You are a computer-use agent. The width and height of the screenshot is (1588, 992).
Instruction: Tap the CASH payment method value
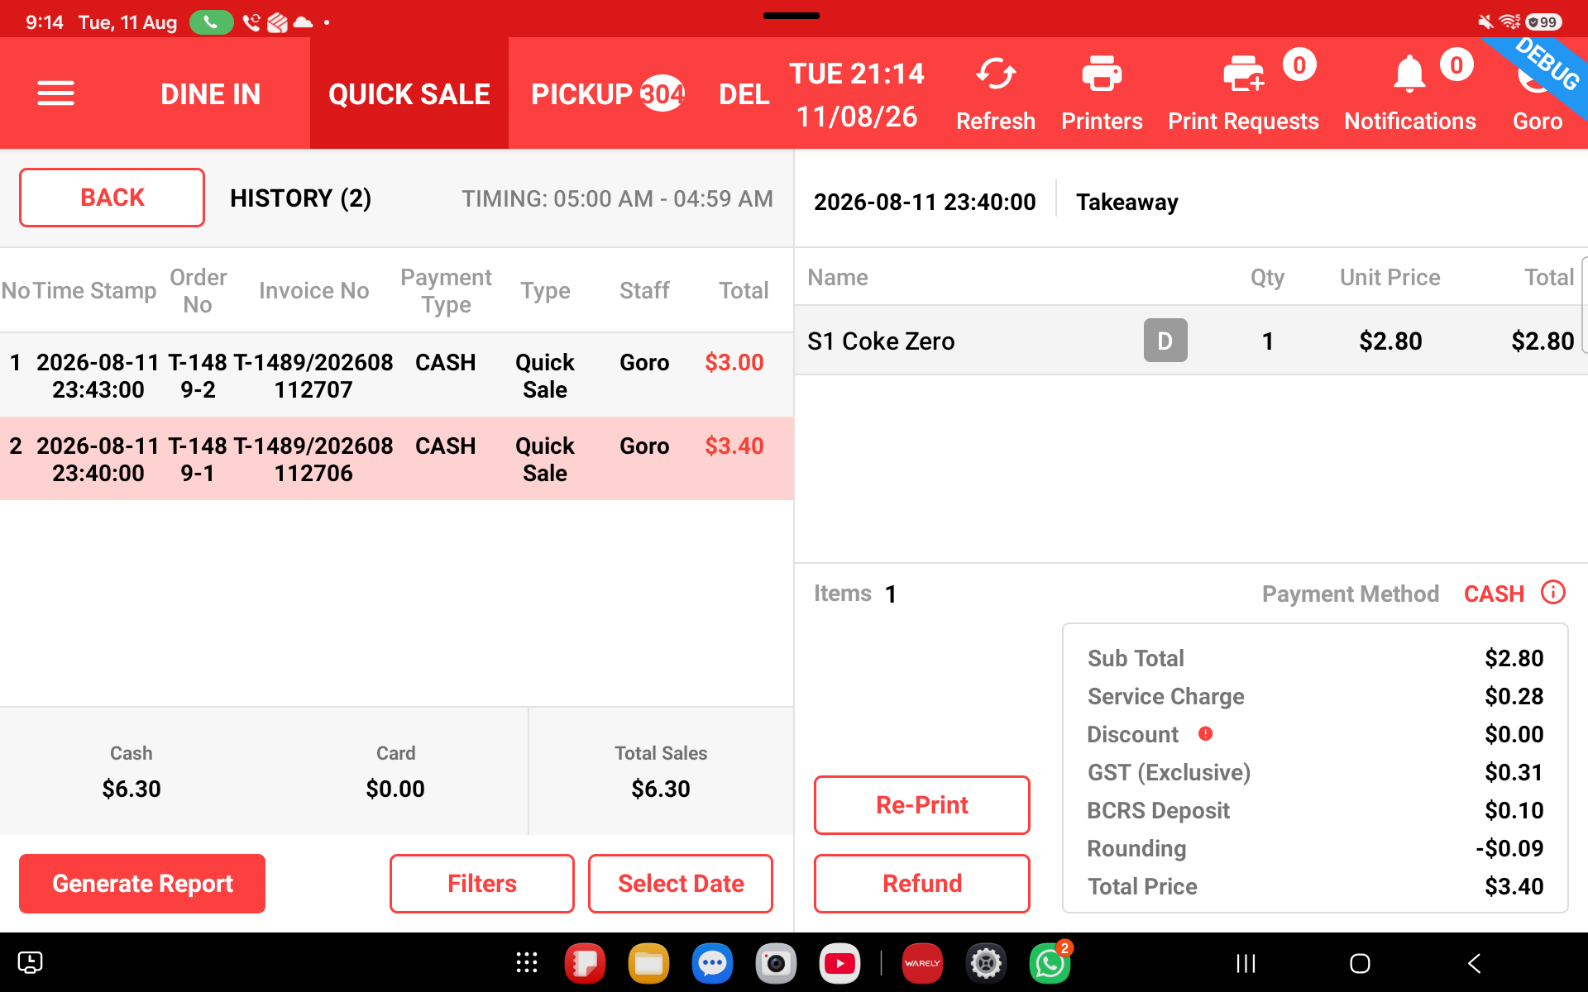click(x=1494, y=594)
